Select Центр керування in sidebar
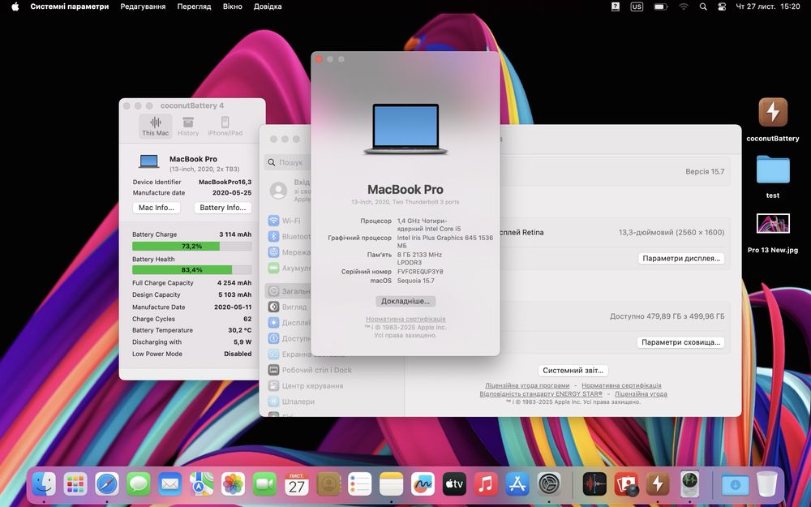This screenshot has width=811, height=507. pyautogui.click(x=307, y=385)
